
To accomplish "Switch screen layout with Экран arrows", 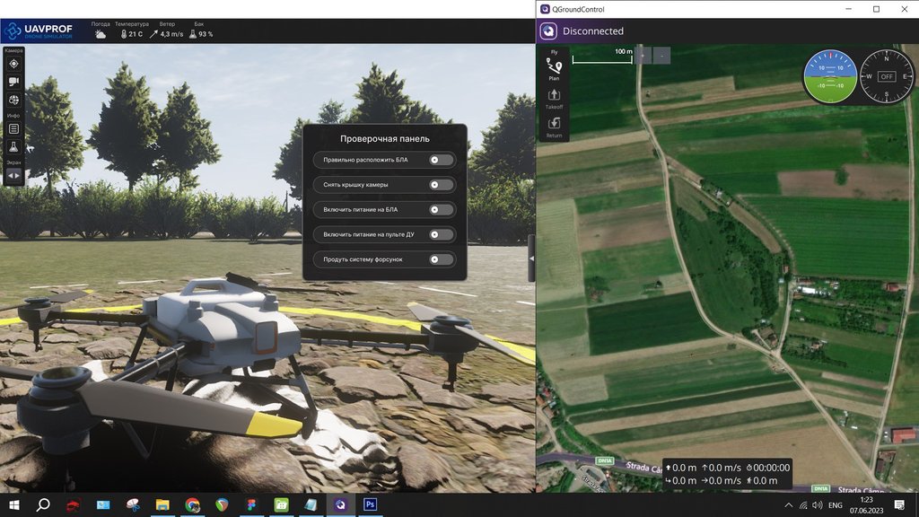I will (x=13, y=175).
